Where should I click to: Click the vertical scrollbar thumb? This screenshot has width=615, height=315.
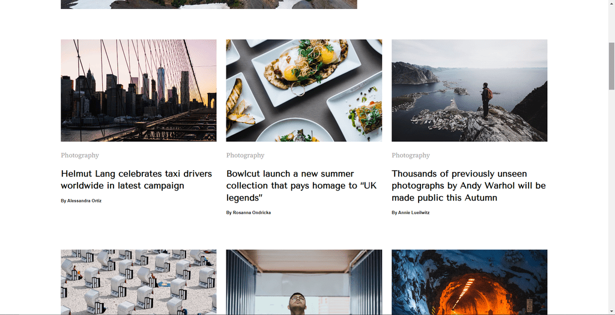611,66
